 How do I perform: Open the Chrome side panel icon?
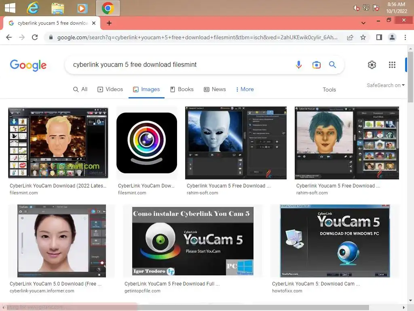379,37
